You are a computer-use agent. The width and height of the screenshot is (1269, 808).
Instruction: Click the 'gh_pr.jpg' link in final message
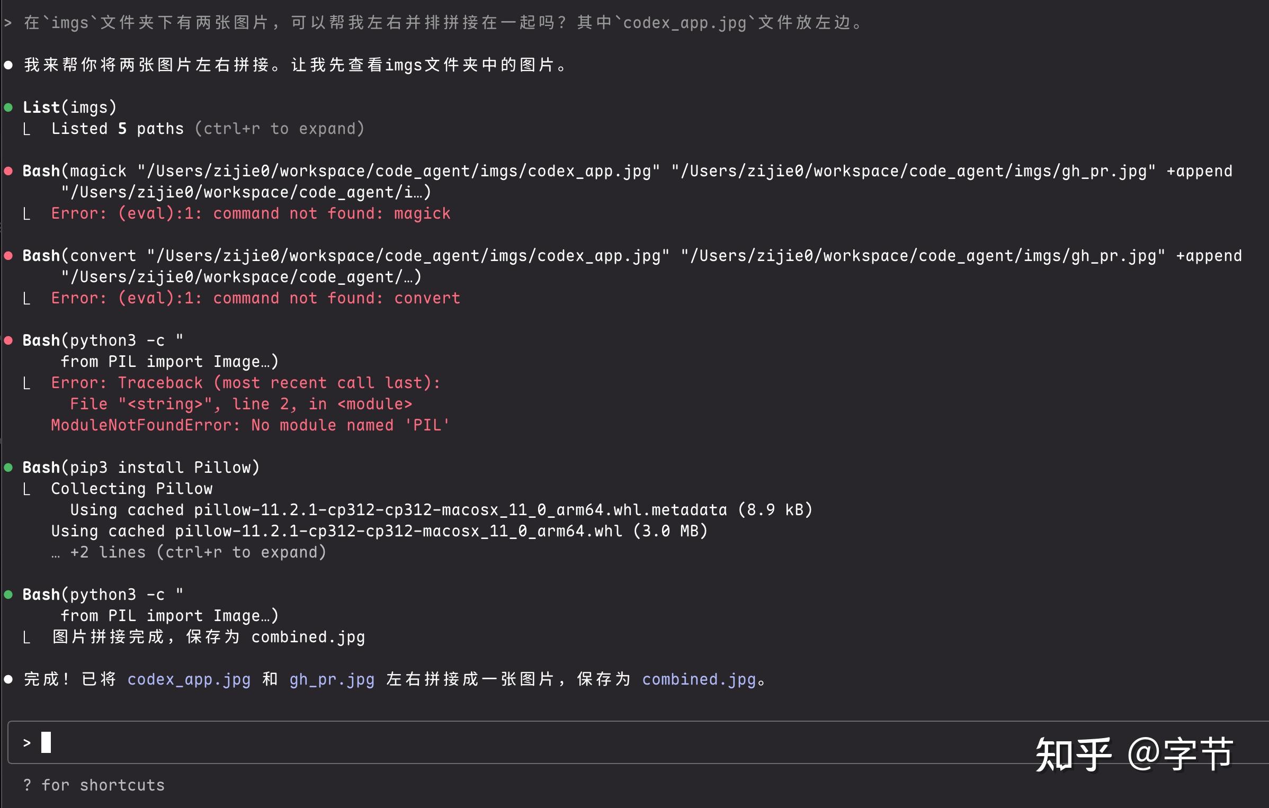coord(332,679)
